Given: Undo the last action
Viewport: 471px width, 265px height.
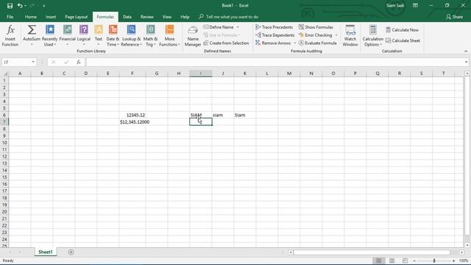Looking at the screenshot, I should point(20,6).
